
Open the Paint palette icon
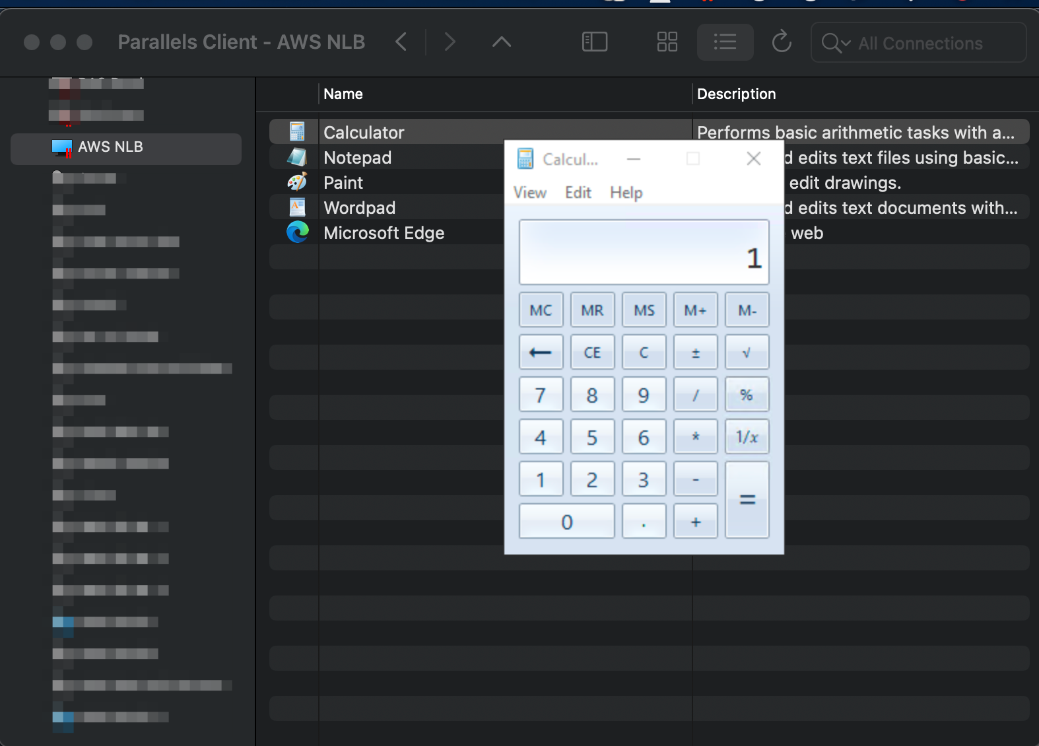(x=297, y=182)
